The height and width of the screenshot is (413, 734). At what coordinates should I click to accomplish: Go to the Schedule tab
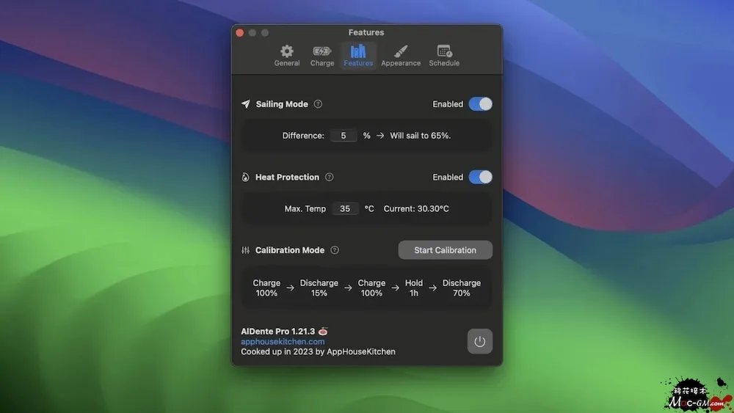pyautogui.click(x=444, y=55)
